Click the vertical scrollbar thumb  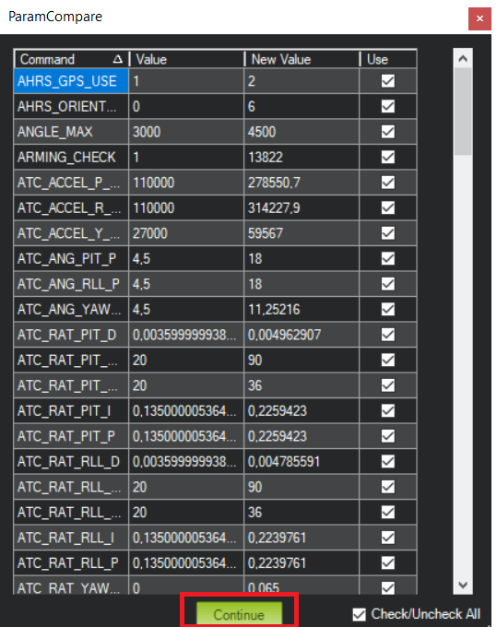click(x=463, y=112)
